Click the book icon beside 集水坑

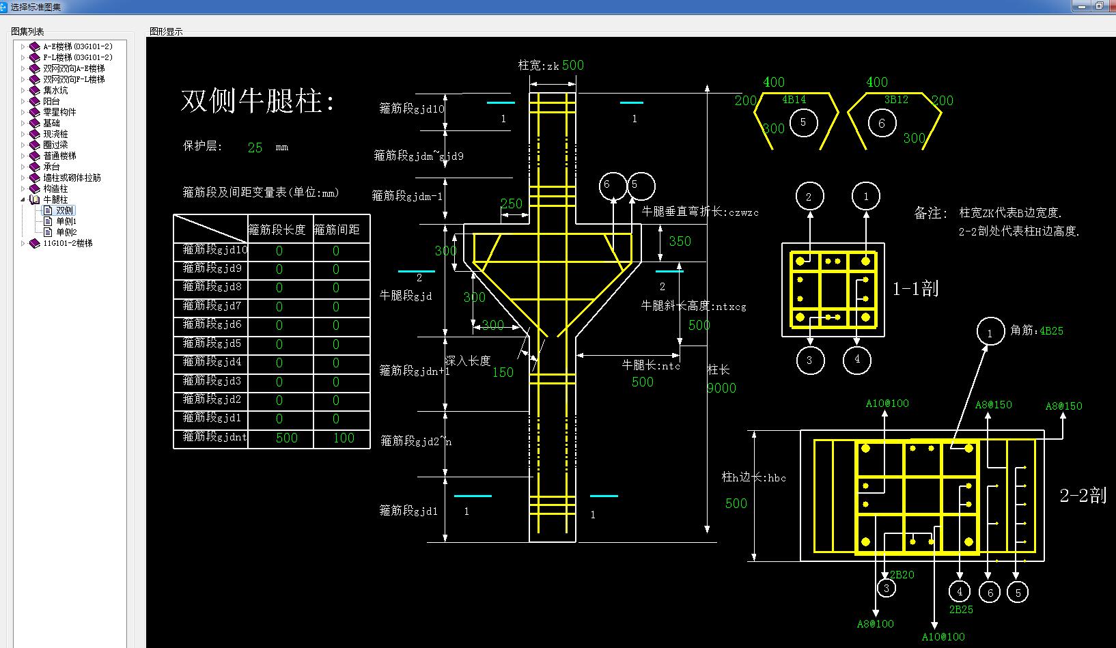click(35, 90)
